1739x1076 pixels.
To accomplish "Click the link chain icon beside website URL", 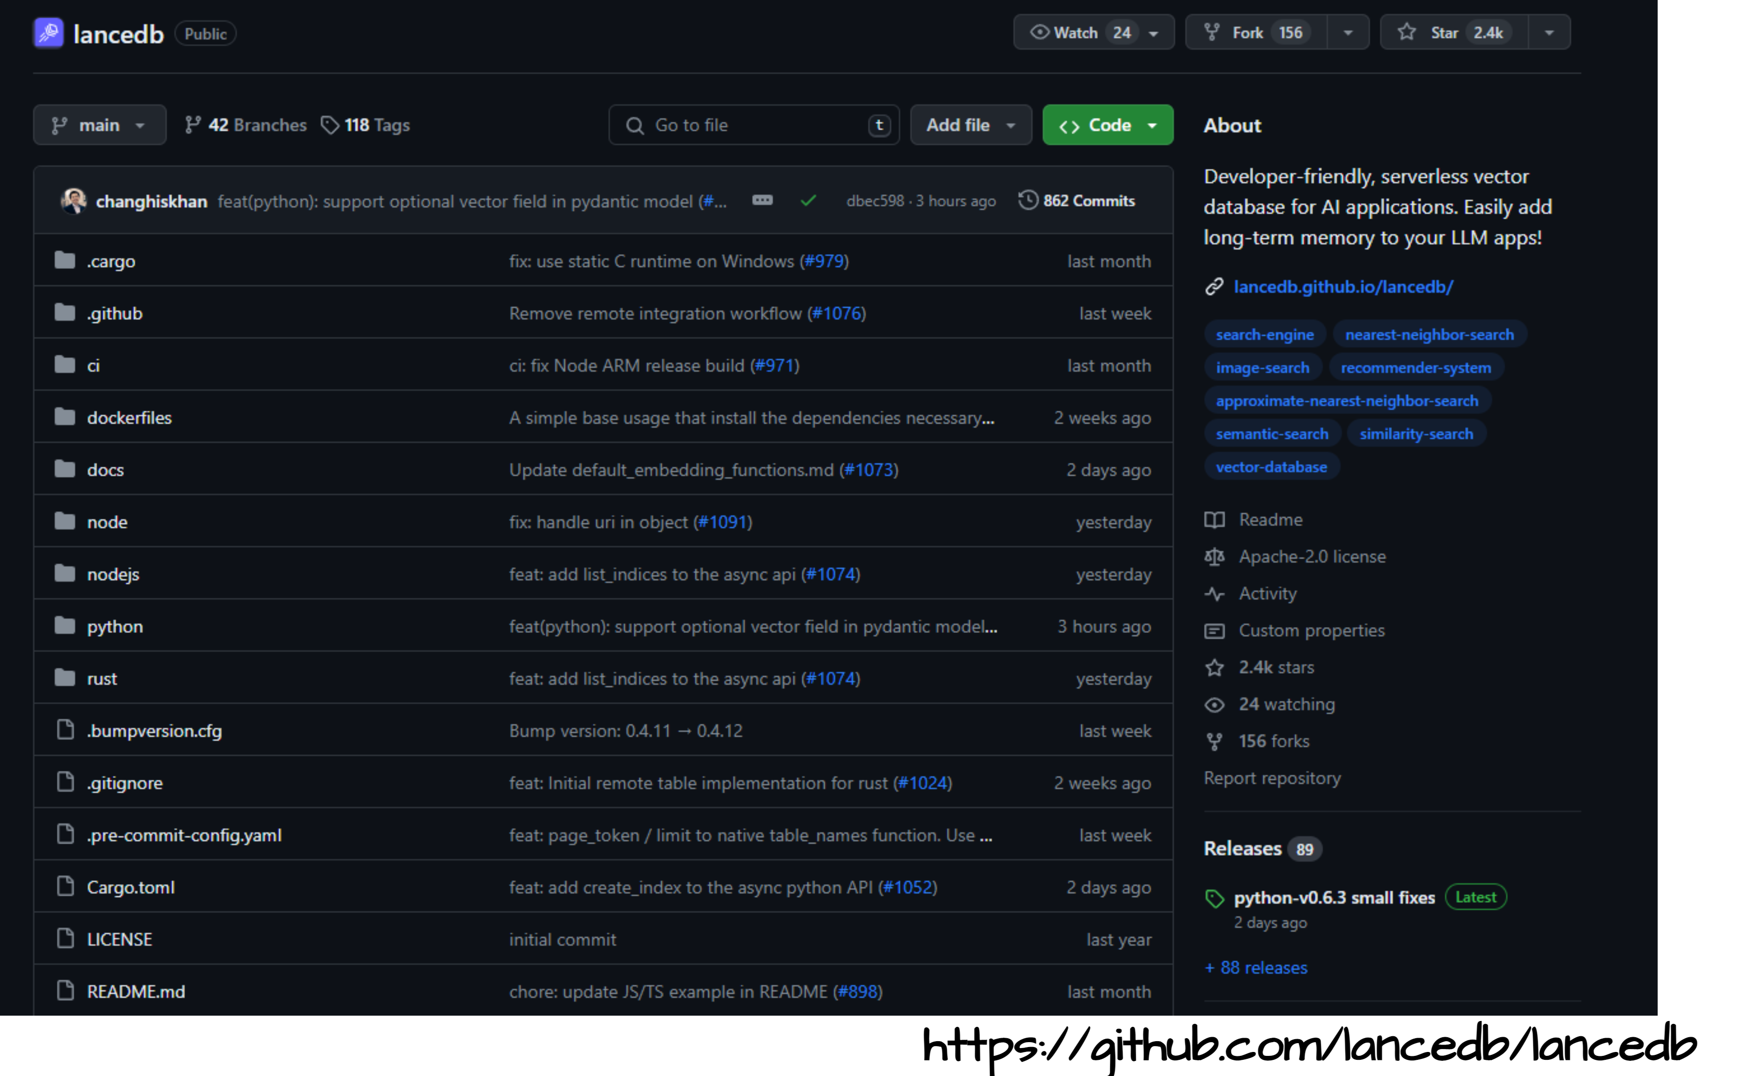I will 1214,286.
